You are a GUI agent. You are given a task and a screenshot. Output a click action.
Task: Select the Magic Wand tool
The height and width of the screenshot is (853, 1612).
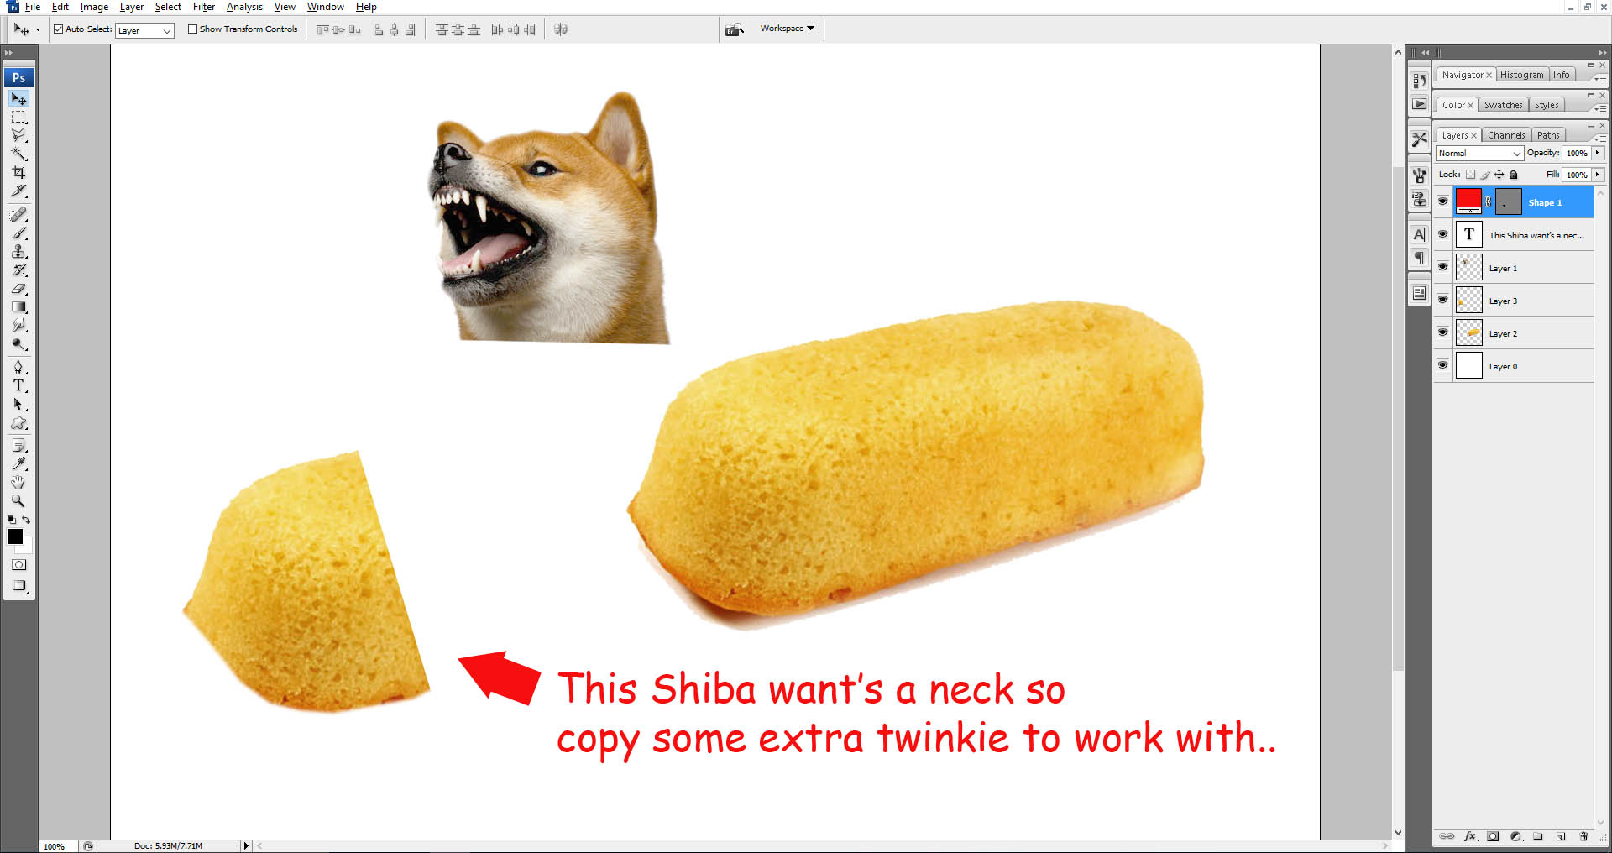click(18, 154)
